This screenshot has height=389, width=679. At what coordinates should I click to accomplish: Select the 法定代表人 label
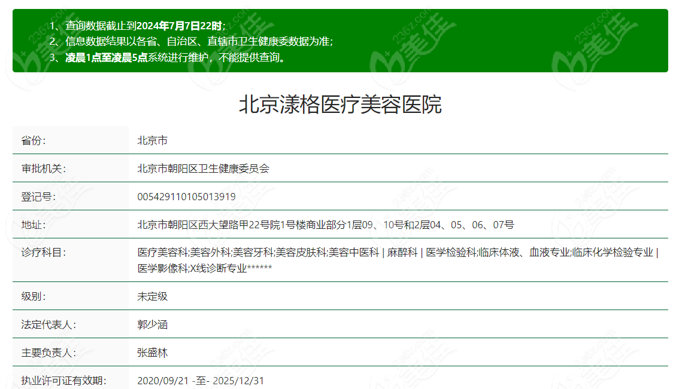(48, 324)
